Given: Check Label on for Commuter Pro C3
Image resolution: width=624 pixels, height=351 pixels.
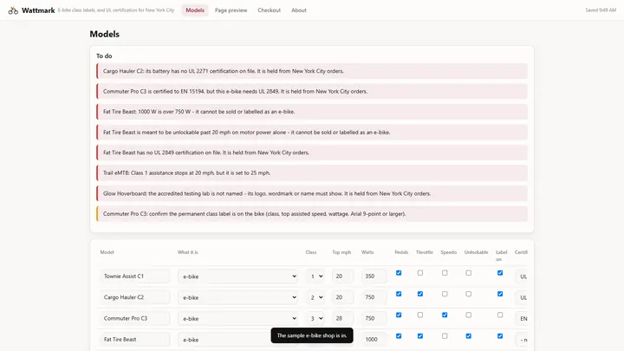Looking at the screenshot, I should pos(500,315).
